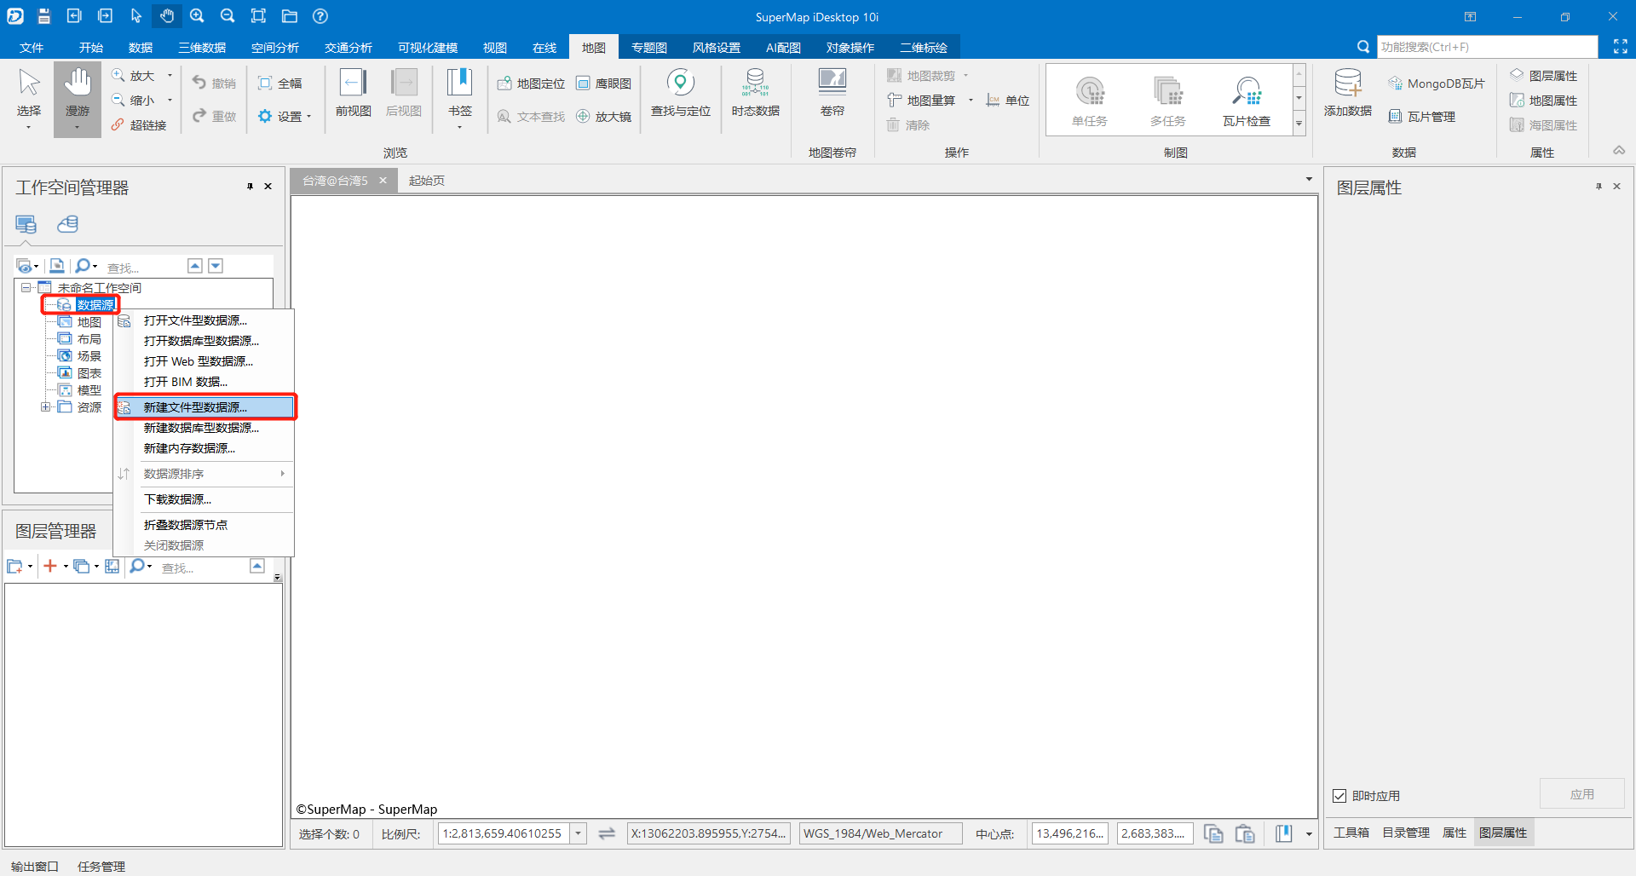Click the 文件 menu
Viewport: 1636px width, 876px height.
(x=32, y=48)
